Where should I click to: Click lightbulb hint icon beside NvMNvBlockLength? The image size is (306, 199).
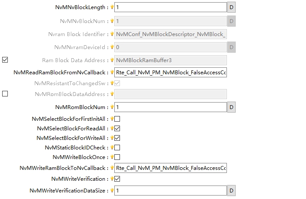click(112, 7)
